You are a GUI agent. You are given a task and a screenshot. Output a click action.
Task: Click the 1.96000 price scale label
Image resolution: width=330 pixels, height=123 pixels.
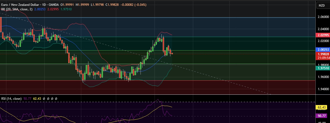coord(323,77)
